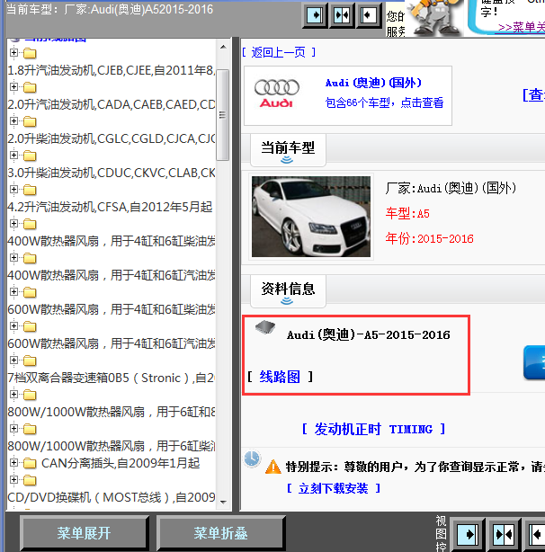This screenshot has height=552, width=545.
Task: Click the >>菜单关 link at top right
Action: (522, 27)
